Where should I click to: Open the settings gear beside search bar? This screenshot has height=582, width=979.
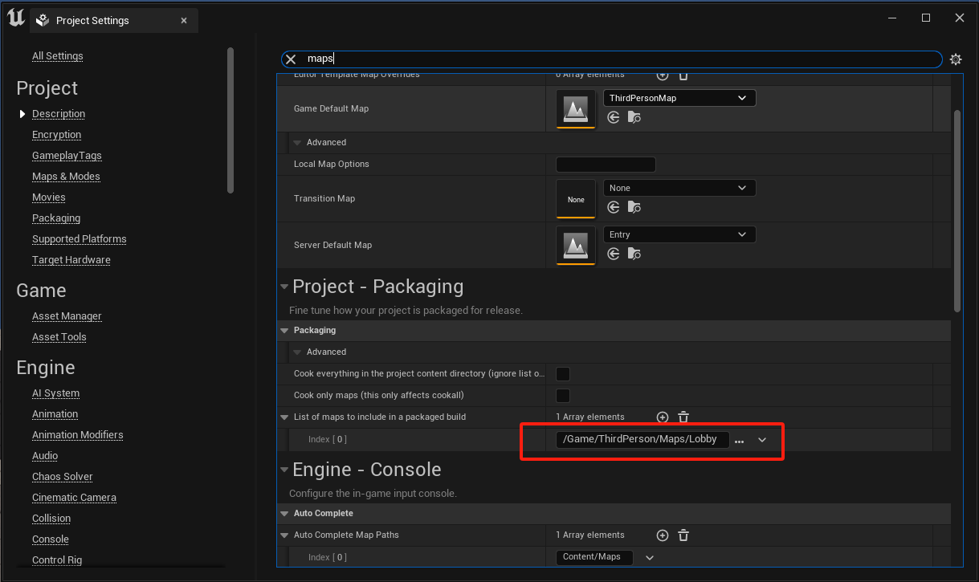[955, 59]
